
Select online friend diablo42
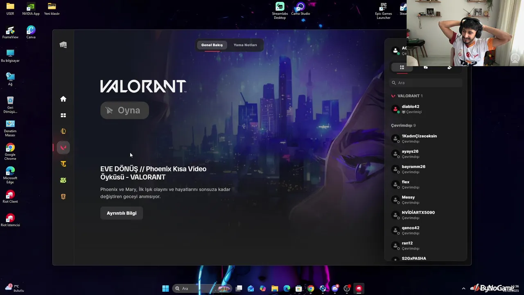(426, 109)
